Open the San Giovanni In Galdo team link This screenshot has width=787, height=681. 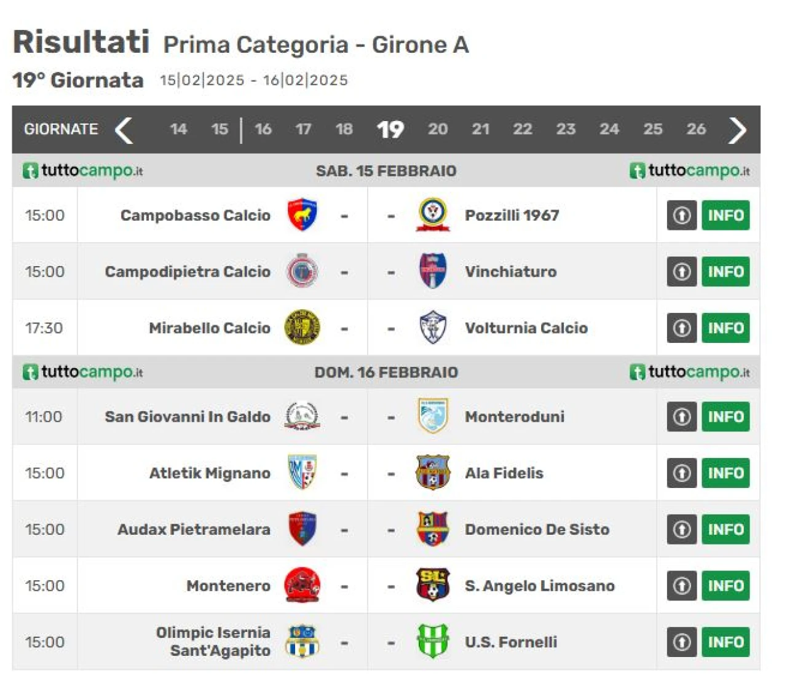[188, 417]
